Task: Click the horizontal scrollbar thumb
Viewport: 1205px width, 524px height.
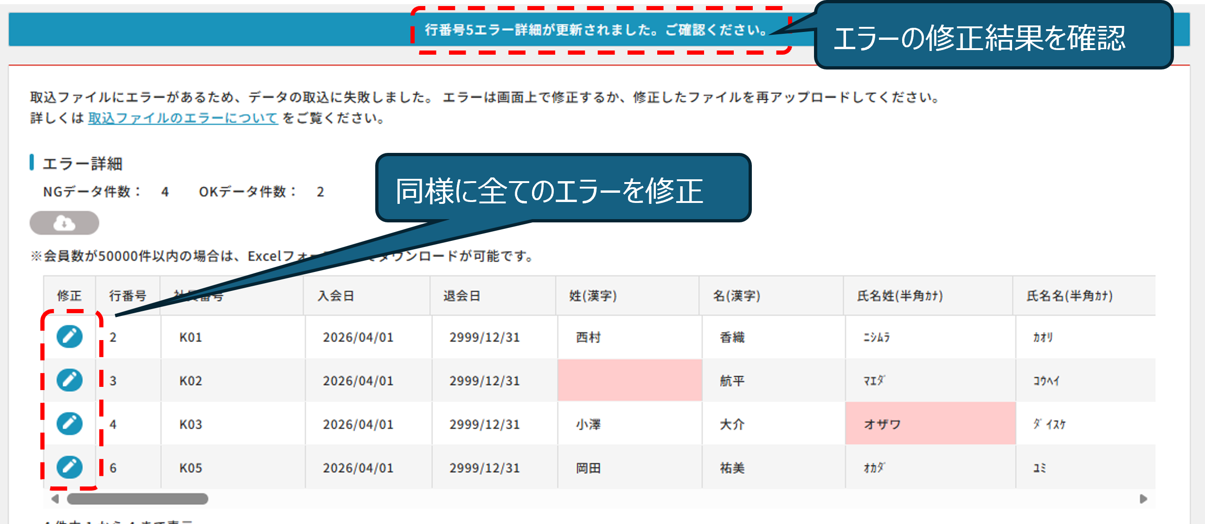Action: click(138, 499)
